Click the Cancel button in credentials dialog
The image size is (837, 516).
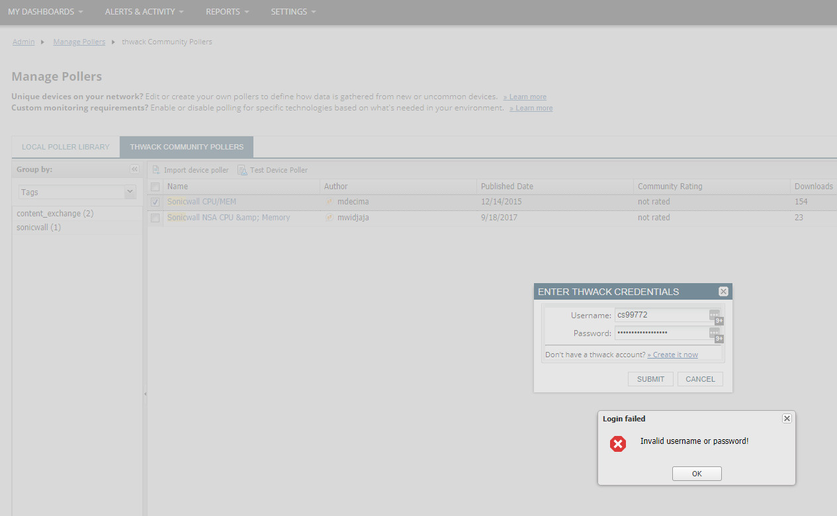coord(700,379)
